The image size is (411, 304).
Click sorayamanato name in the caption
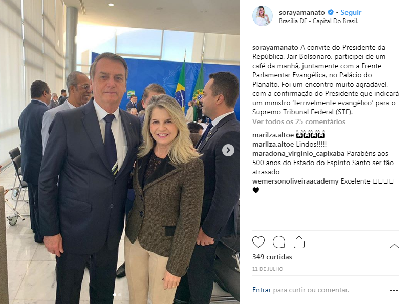point(275,48)
